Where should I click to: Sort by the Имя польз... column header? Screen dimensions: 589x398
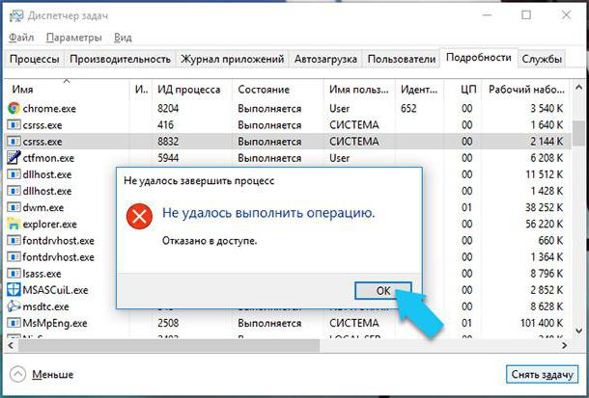coord(359,90)
